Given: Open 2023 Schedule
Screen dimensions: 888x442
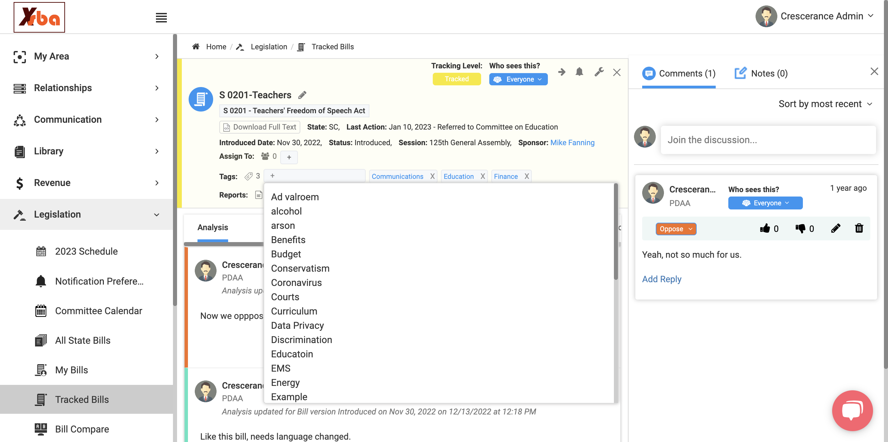Looking at the screenshot, I should (86, 251).
